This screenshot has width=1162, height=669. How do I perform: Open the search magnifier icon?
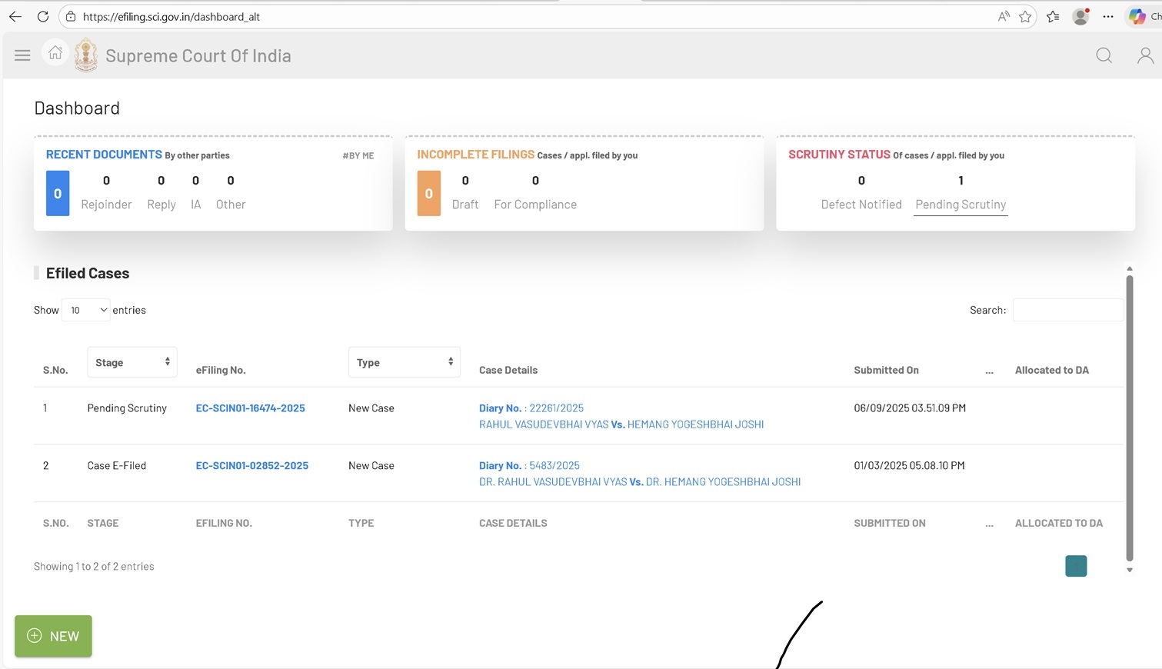click(x=1104, y=55)
